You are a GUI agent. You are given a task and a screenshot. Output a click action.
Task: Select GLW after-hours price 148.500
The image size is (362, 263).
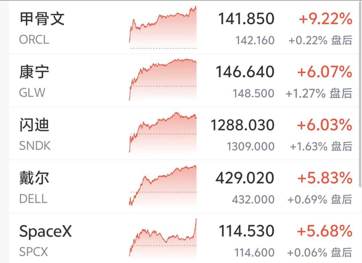tap(253, 93)
